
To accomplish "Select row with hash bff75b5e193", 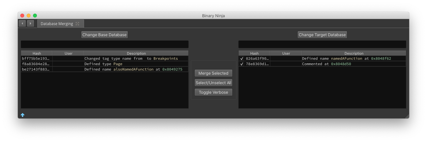I will (x=105, y=58).
